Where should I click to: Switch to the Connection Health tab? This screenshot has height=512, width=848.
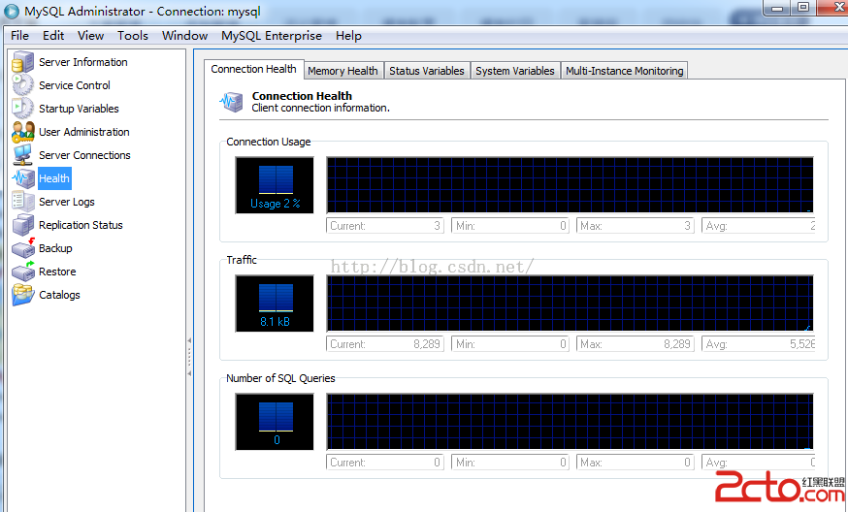pos(253,69)
